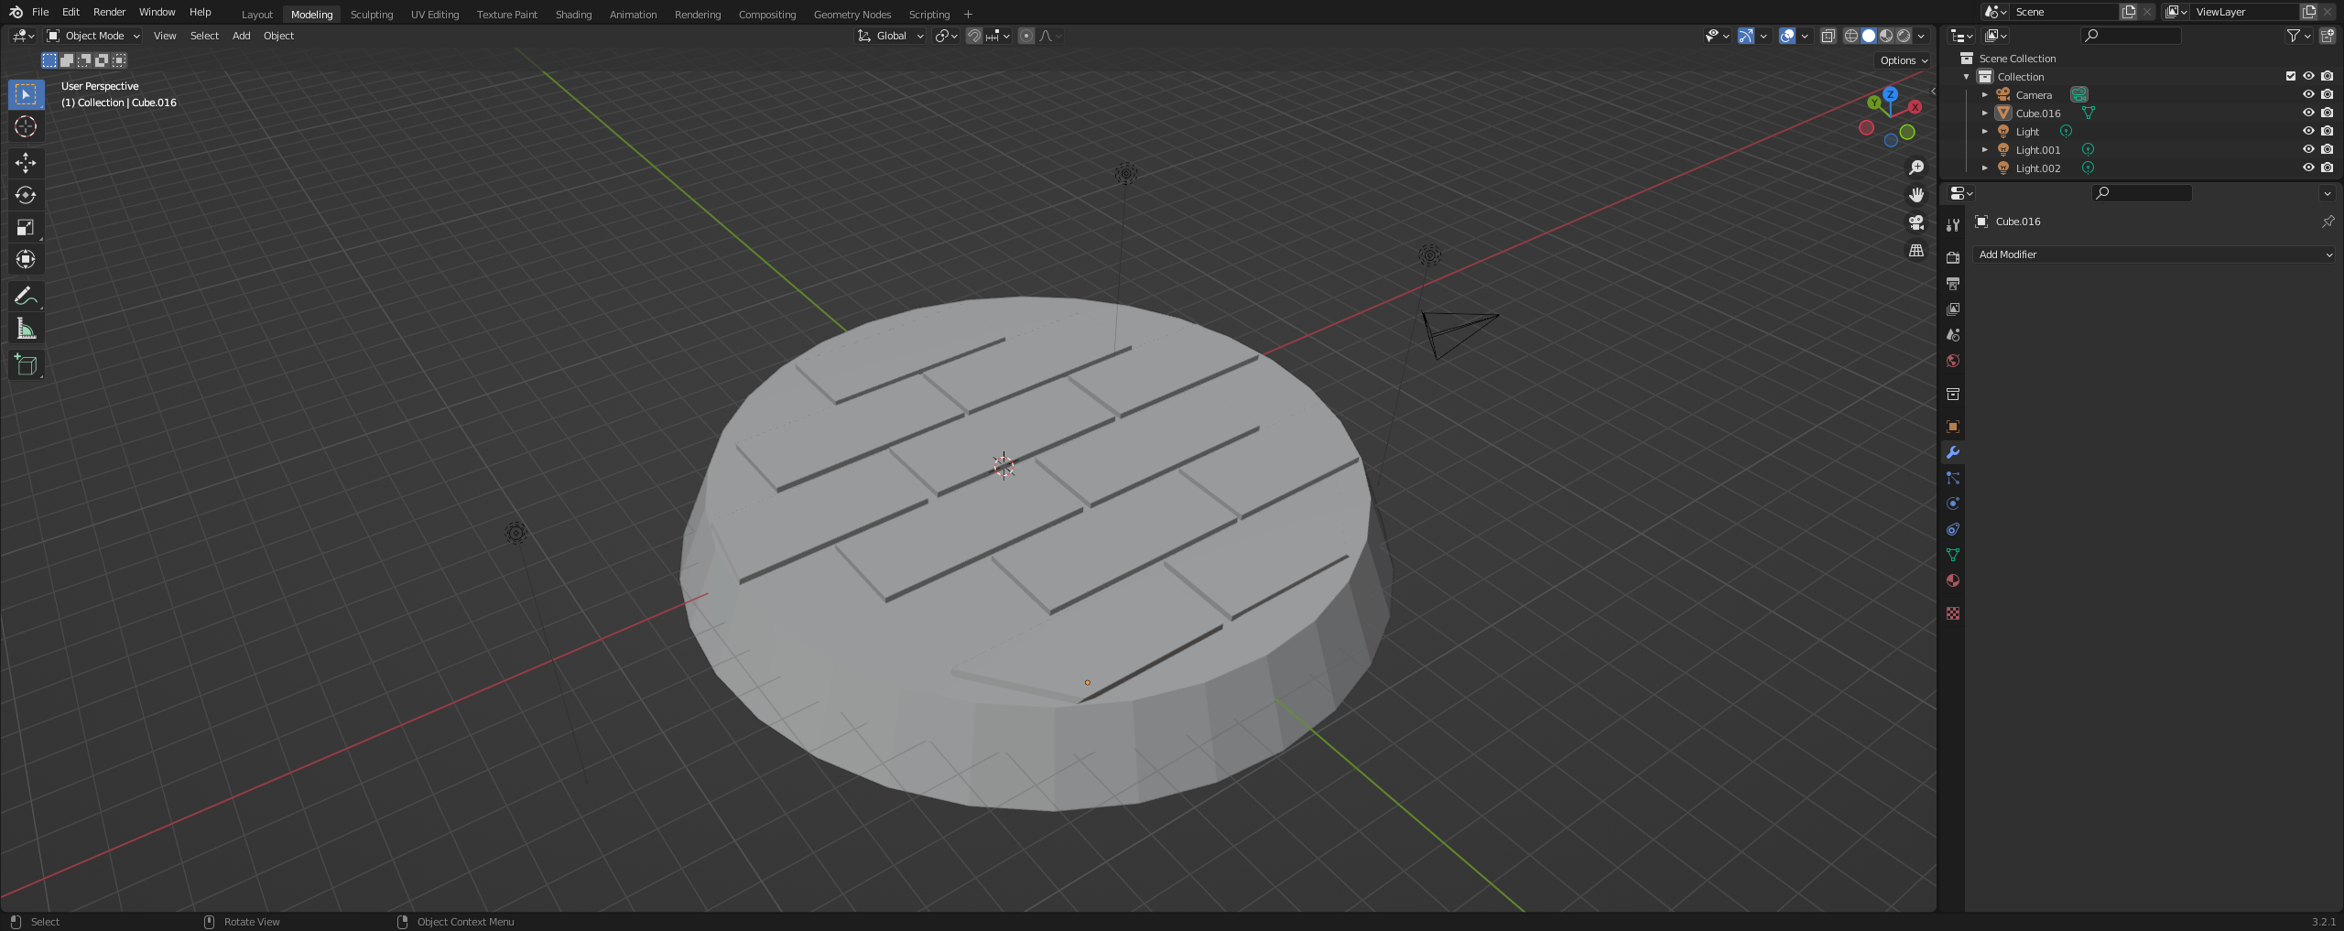Screen dimensions: 2344x931
Task: Activate the Measure tool in the toolbar
Action: 26,329
